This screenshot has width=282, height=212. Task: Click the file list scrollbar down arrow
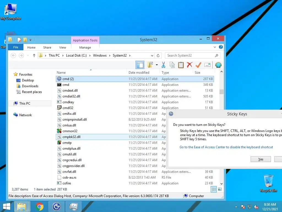pyautogui.click(x=222, y=184)
